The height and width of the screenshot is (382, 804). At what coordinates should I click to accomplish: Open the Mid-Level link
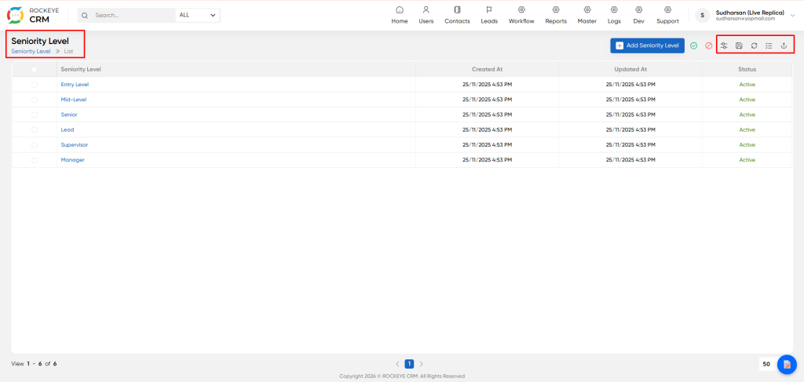click(74, 100)
